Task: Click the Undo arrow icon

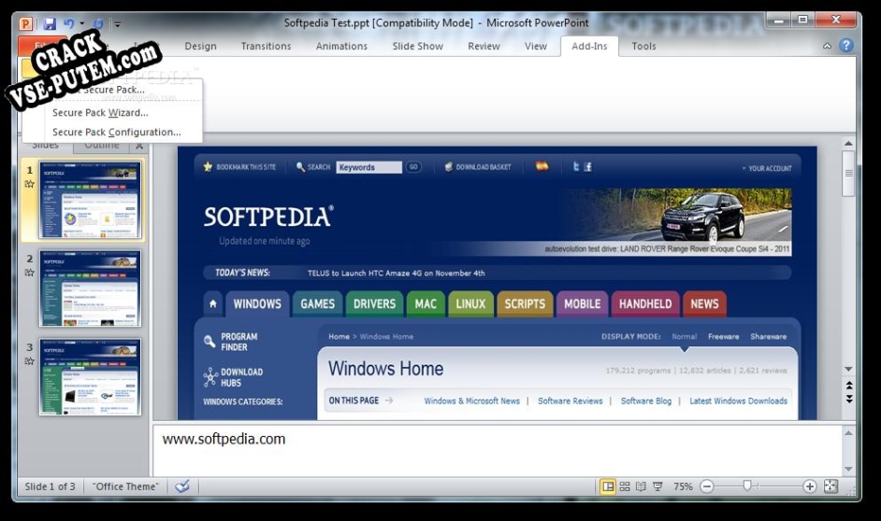Action: click(x=69, y=23)
